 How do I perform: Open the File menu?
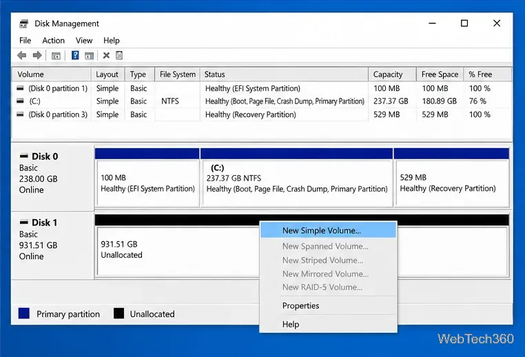(25, 41)
